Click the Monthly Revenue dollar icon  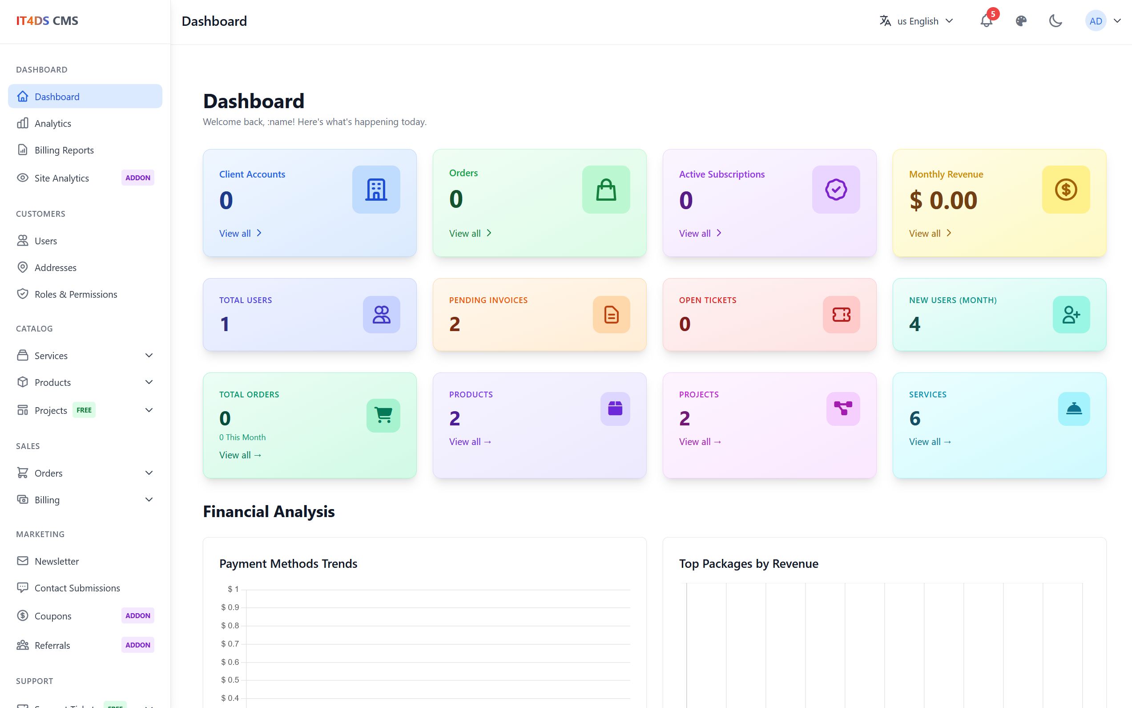[1066, 190]
